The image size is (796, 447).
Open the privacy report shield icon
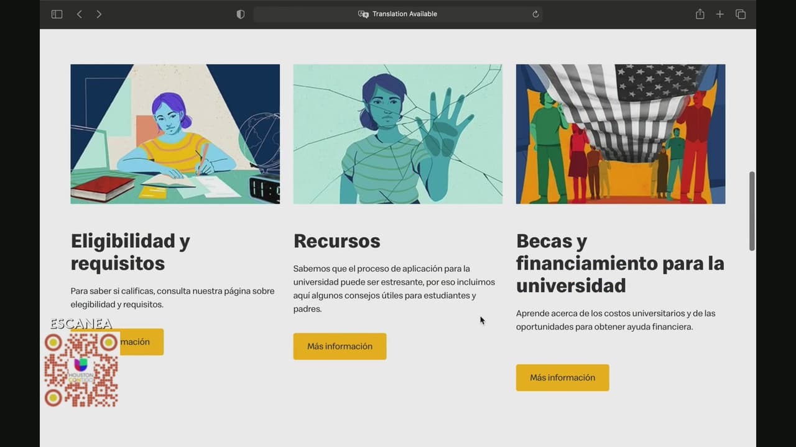[241, 14]
